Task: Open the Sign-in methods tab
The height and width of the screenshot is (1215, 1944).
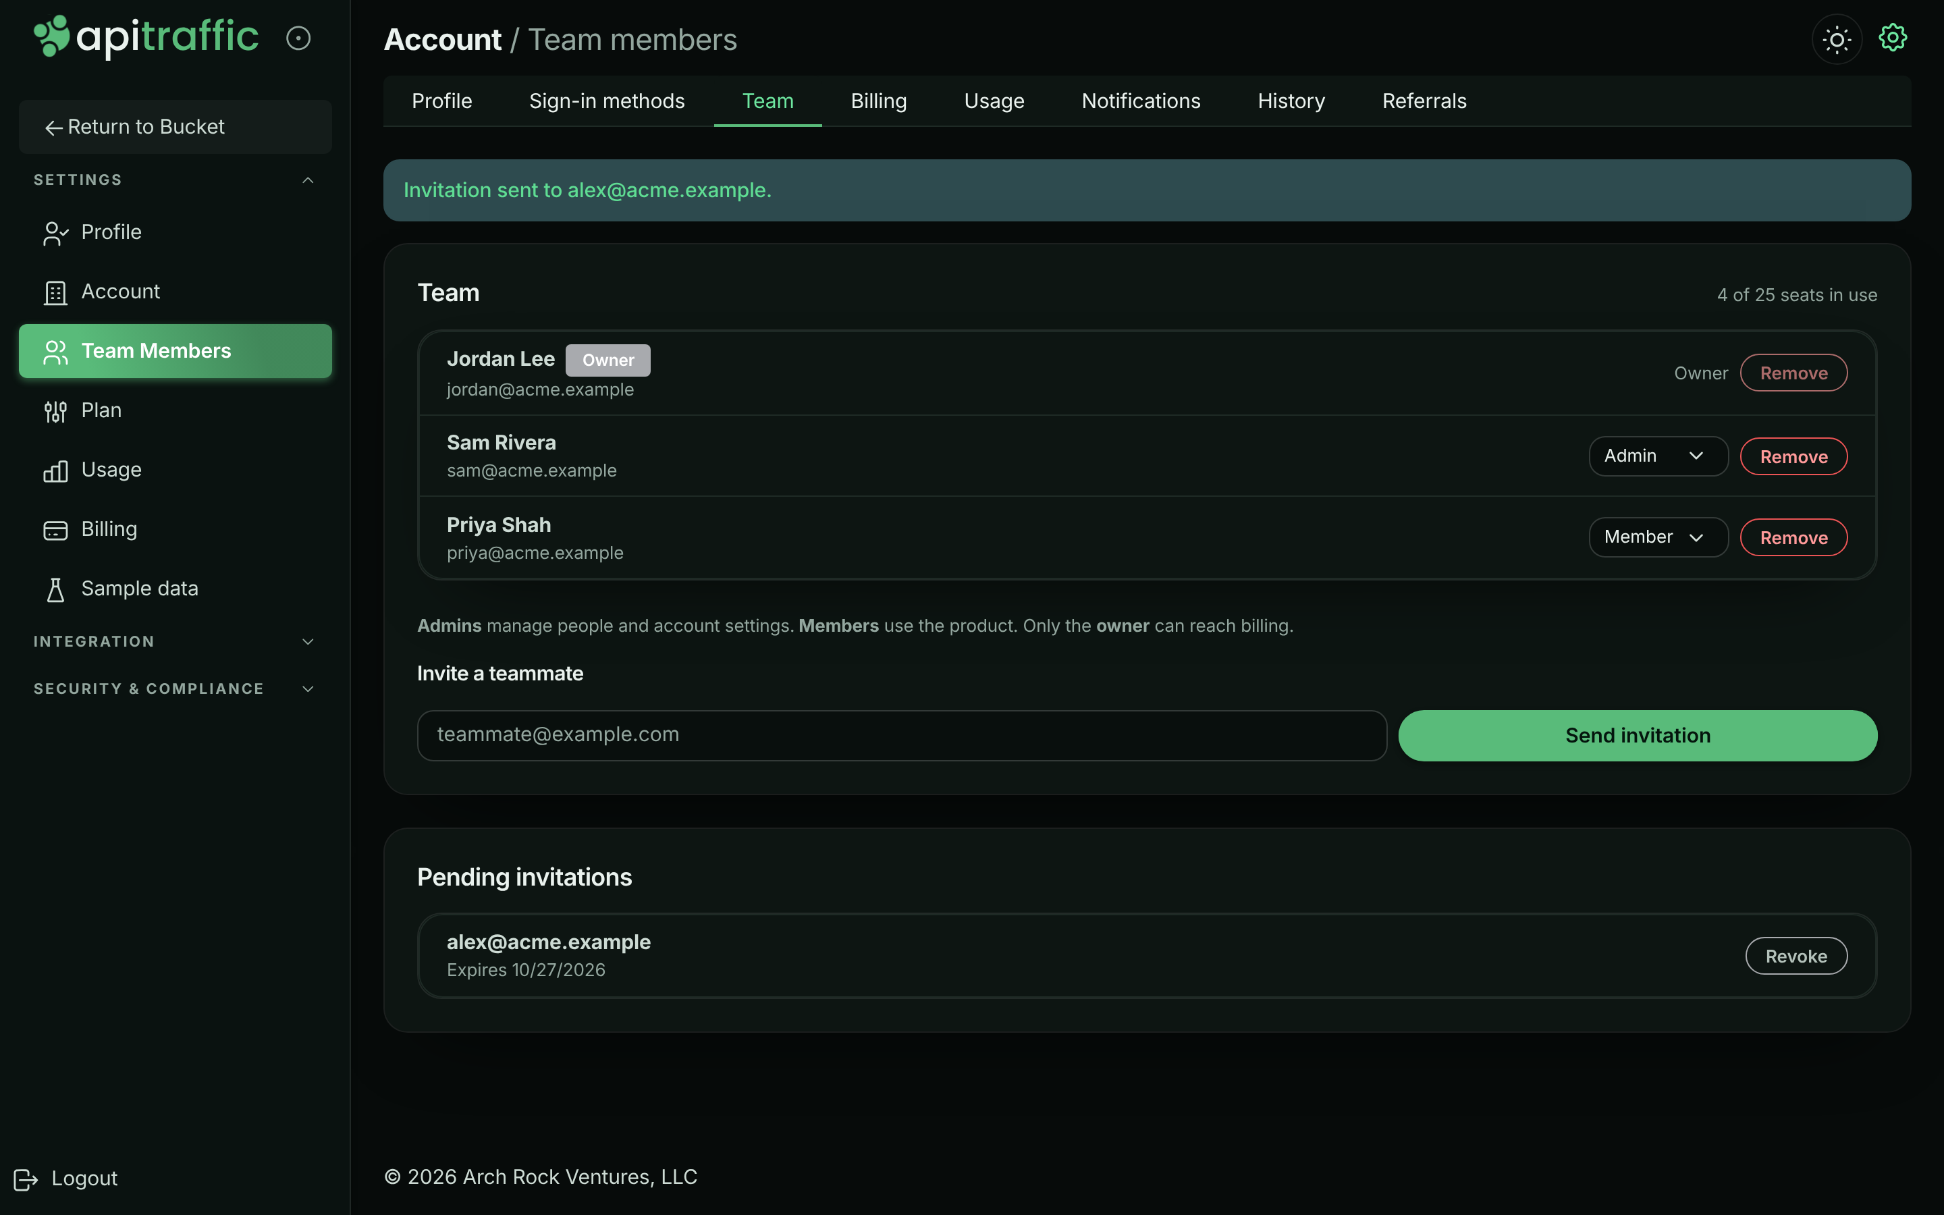Action: [607, 101]
